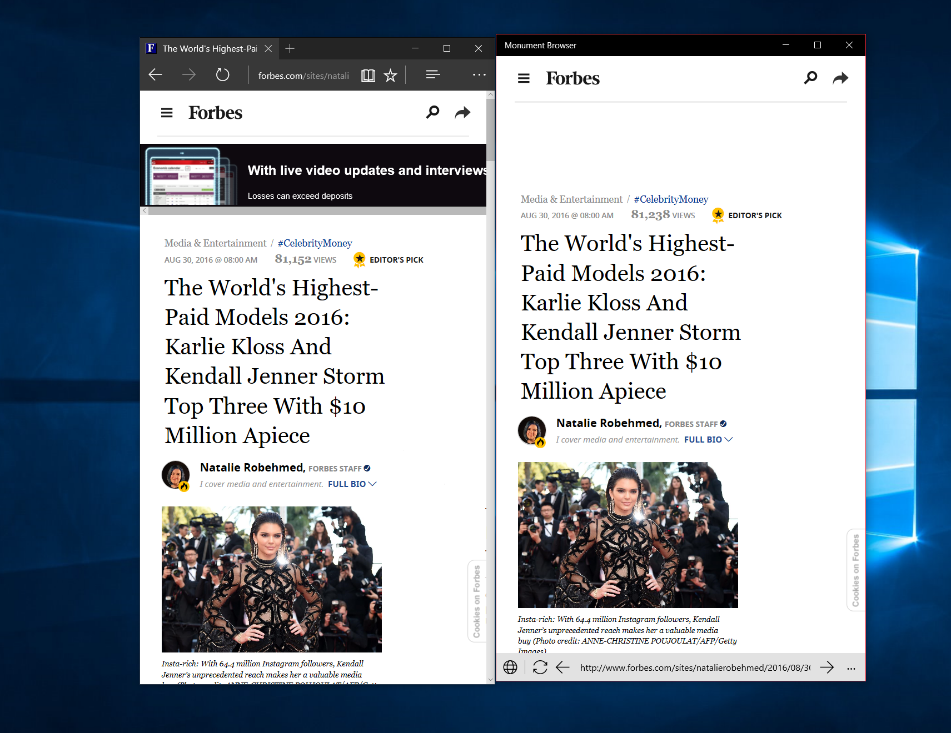Go back in Monument Browser
Viewport: 951px width, 733px height.
coord(563,667)
